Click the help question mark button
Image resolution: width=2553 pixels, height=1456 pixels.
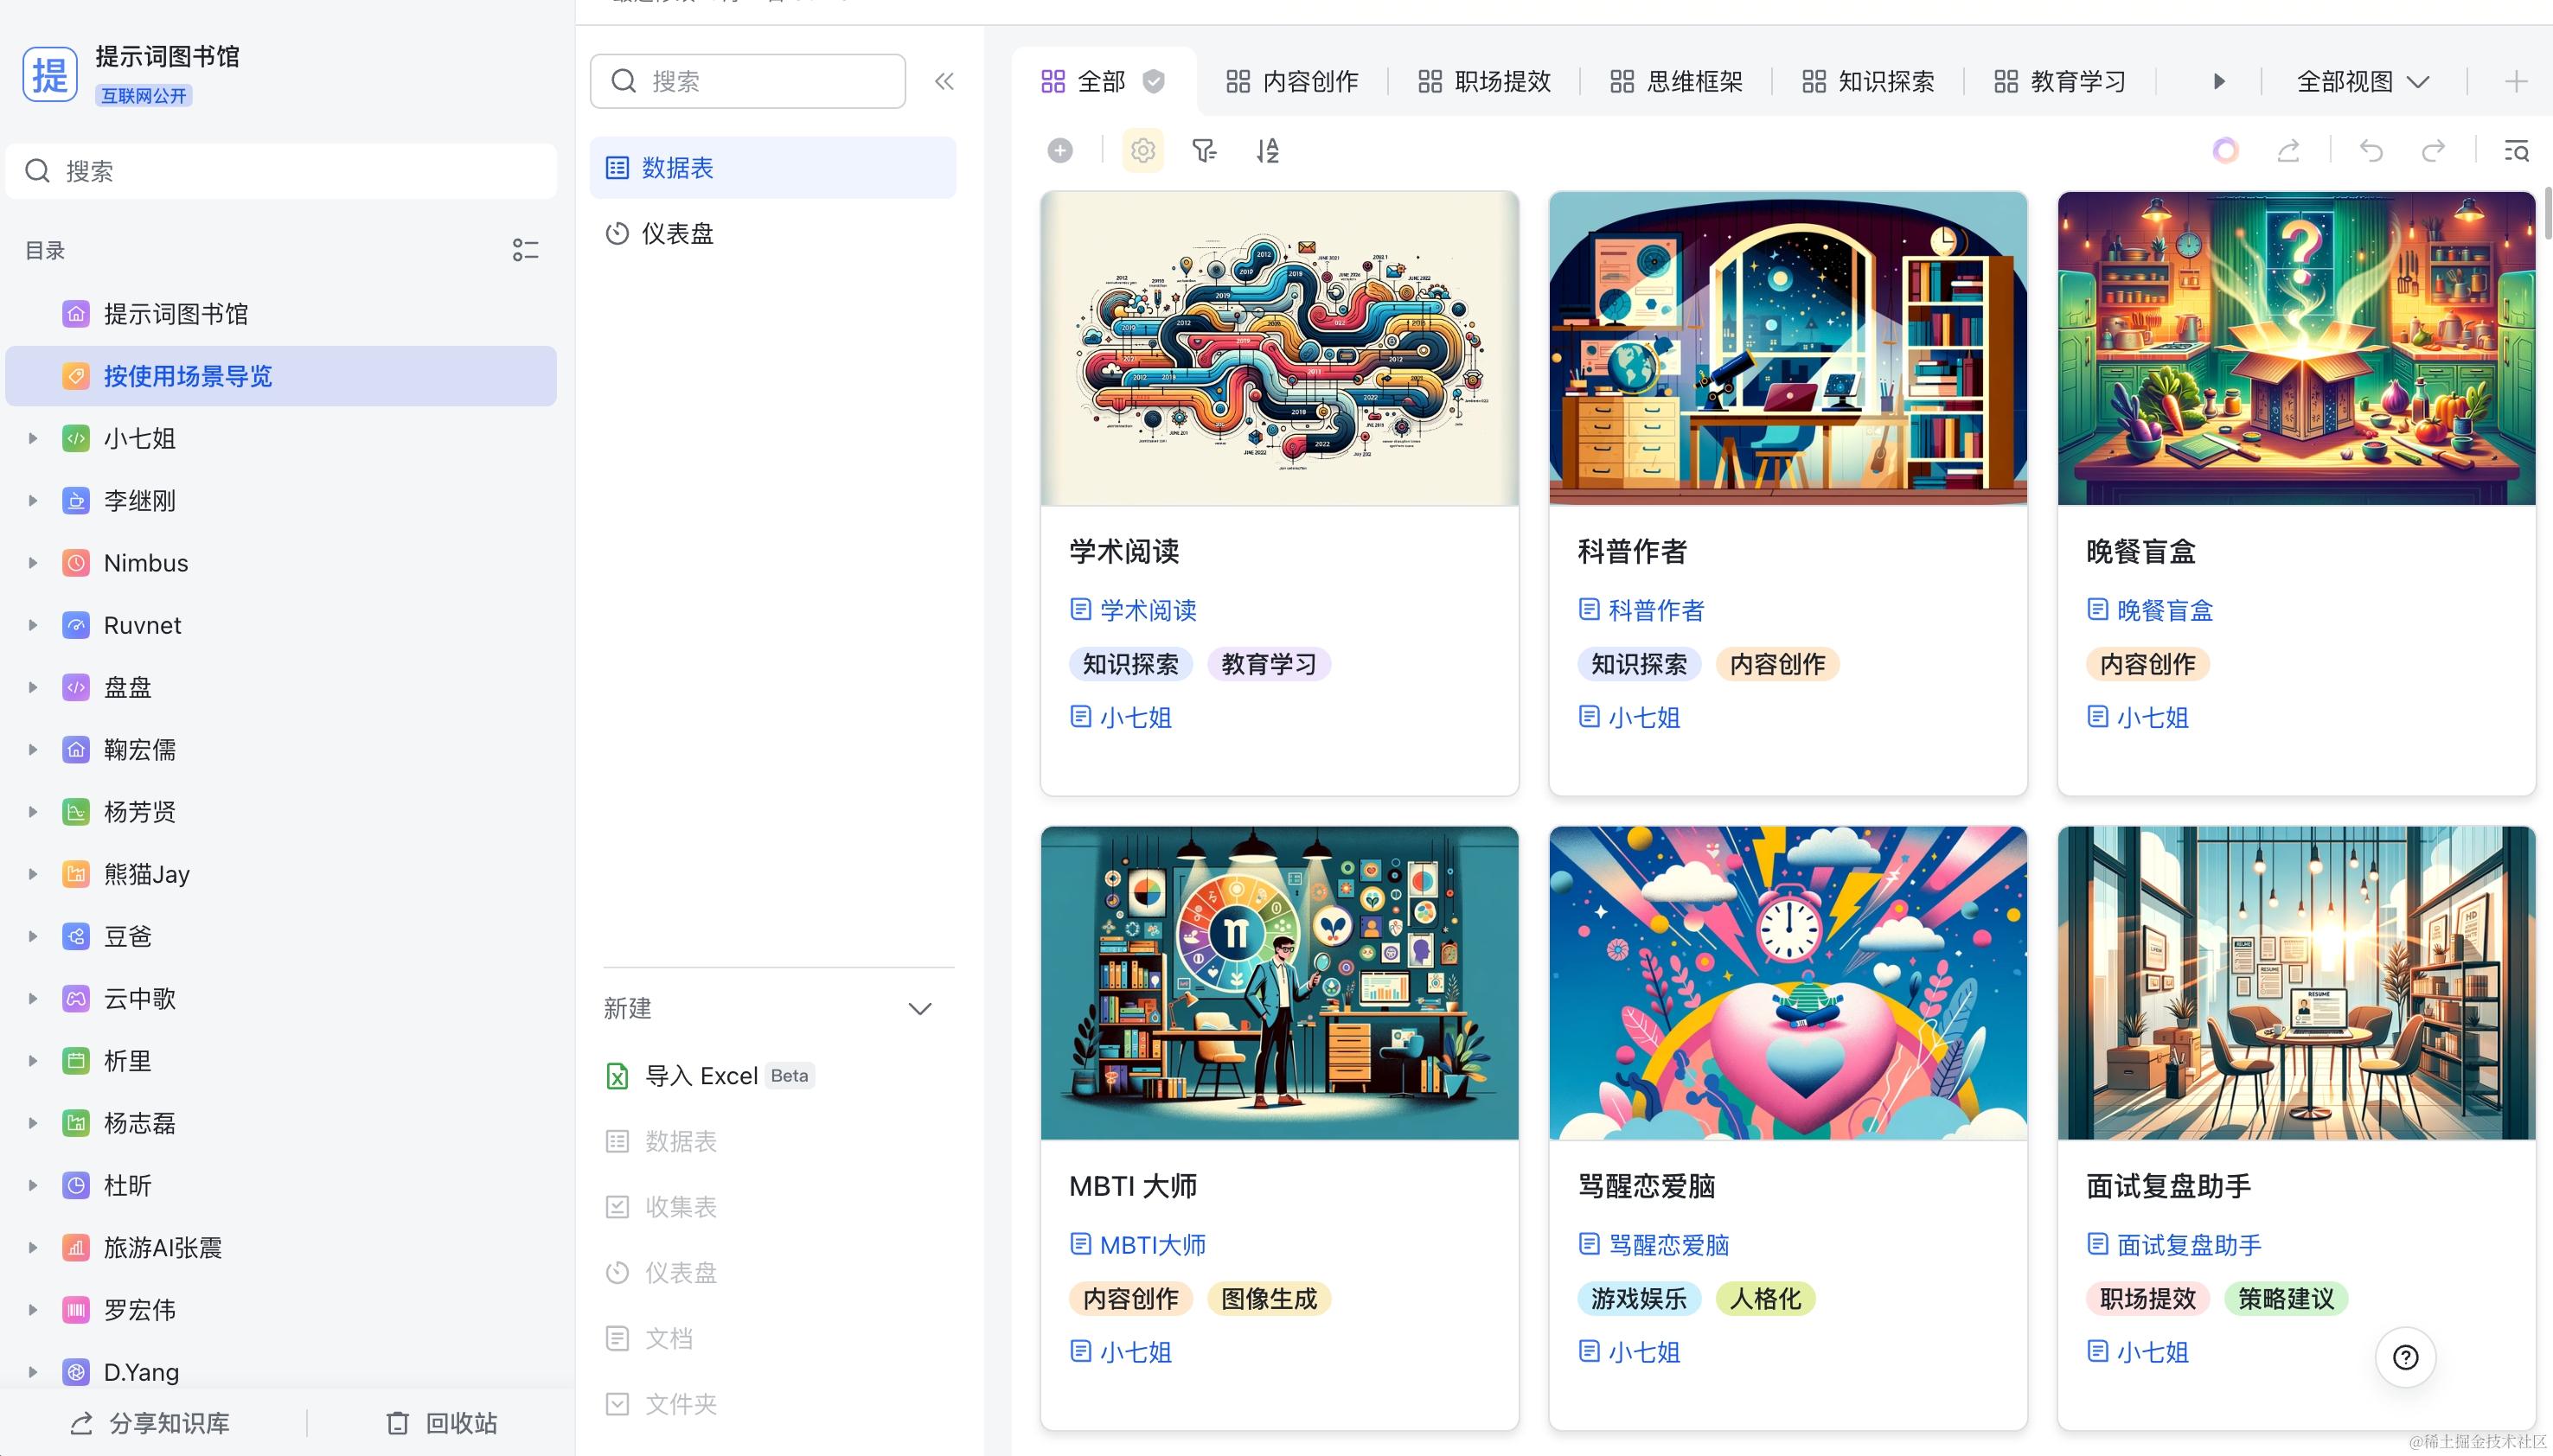[2405, 1357]
